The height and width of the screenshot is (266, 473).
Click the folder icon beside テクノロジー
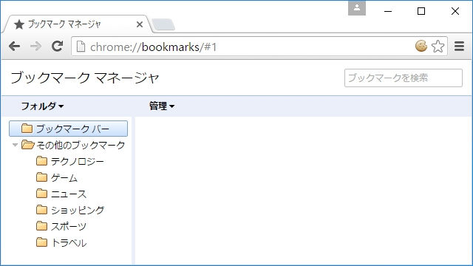click(x=41, y=161)
